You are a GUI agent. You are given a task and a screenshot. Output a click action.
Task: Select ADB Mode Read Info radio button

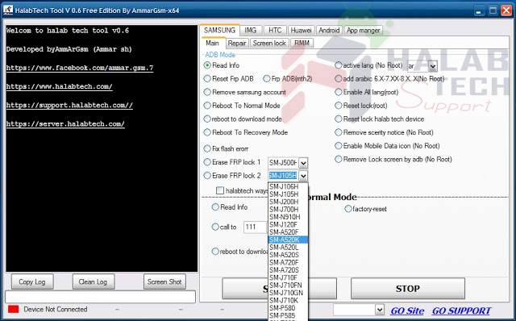click(207, 65)
